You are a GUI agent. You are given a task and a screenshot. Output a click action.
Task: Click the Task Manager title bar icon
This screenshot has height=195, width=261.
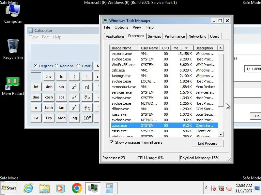click(x=105, y=20)
